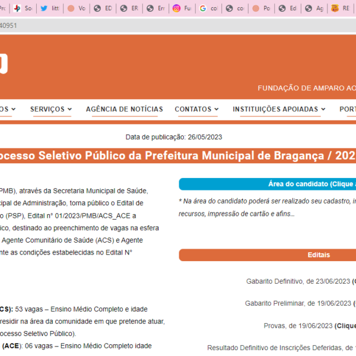This screenshot has height=356, width=356.
Task: Click the browser address bar
Action: 178,26
